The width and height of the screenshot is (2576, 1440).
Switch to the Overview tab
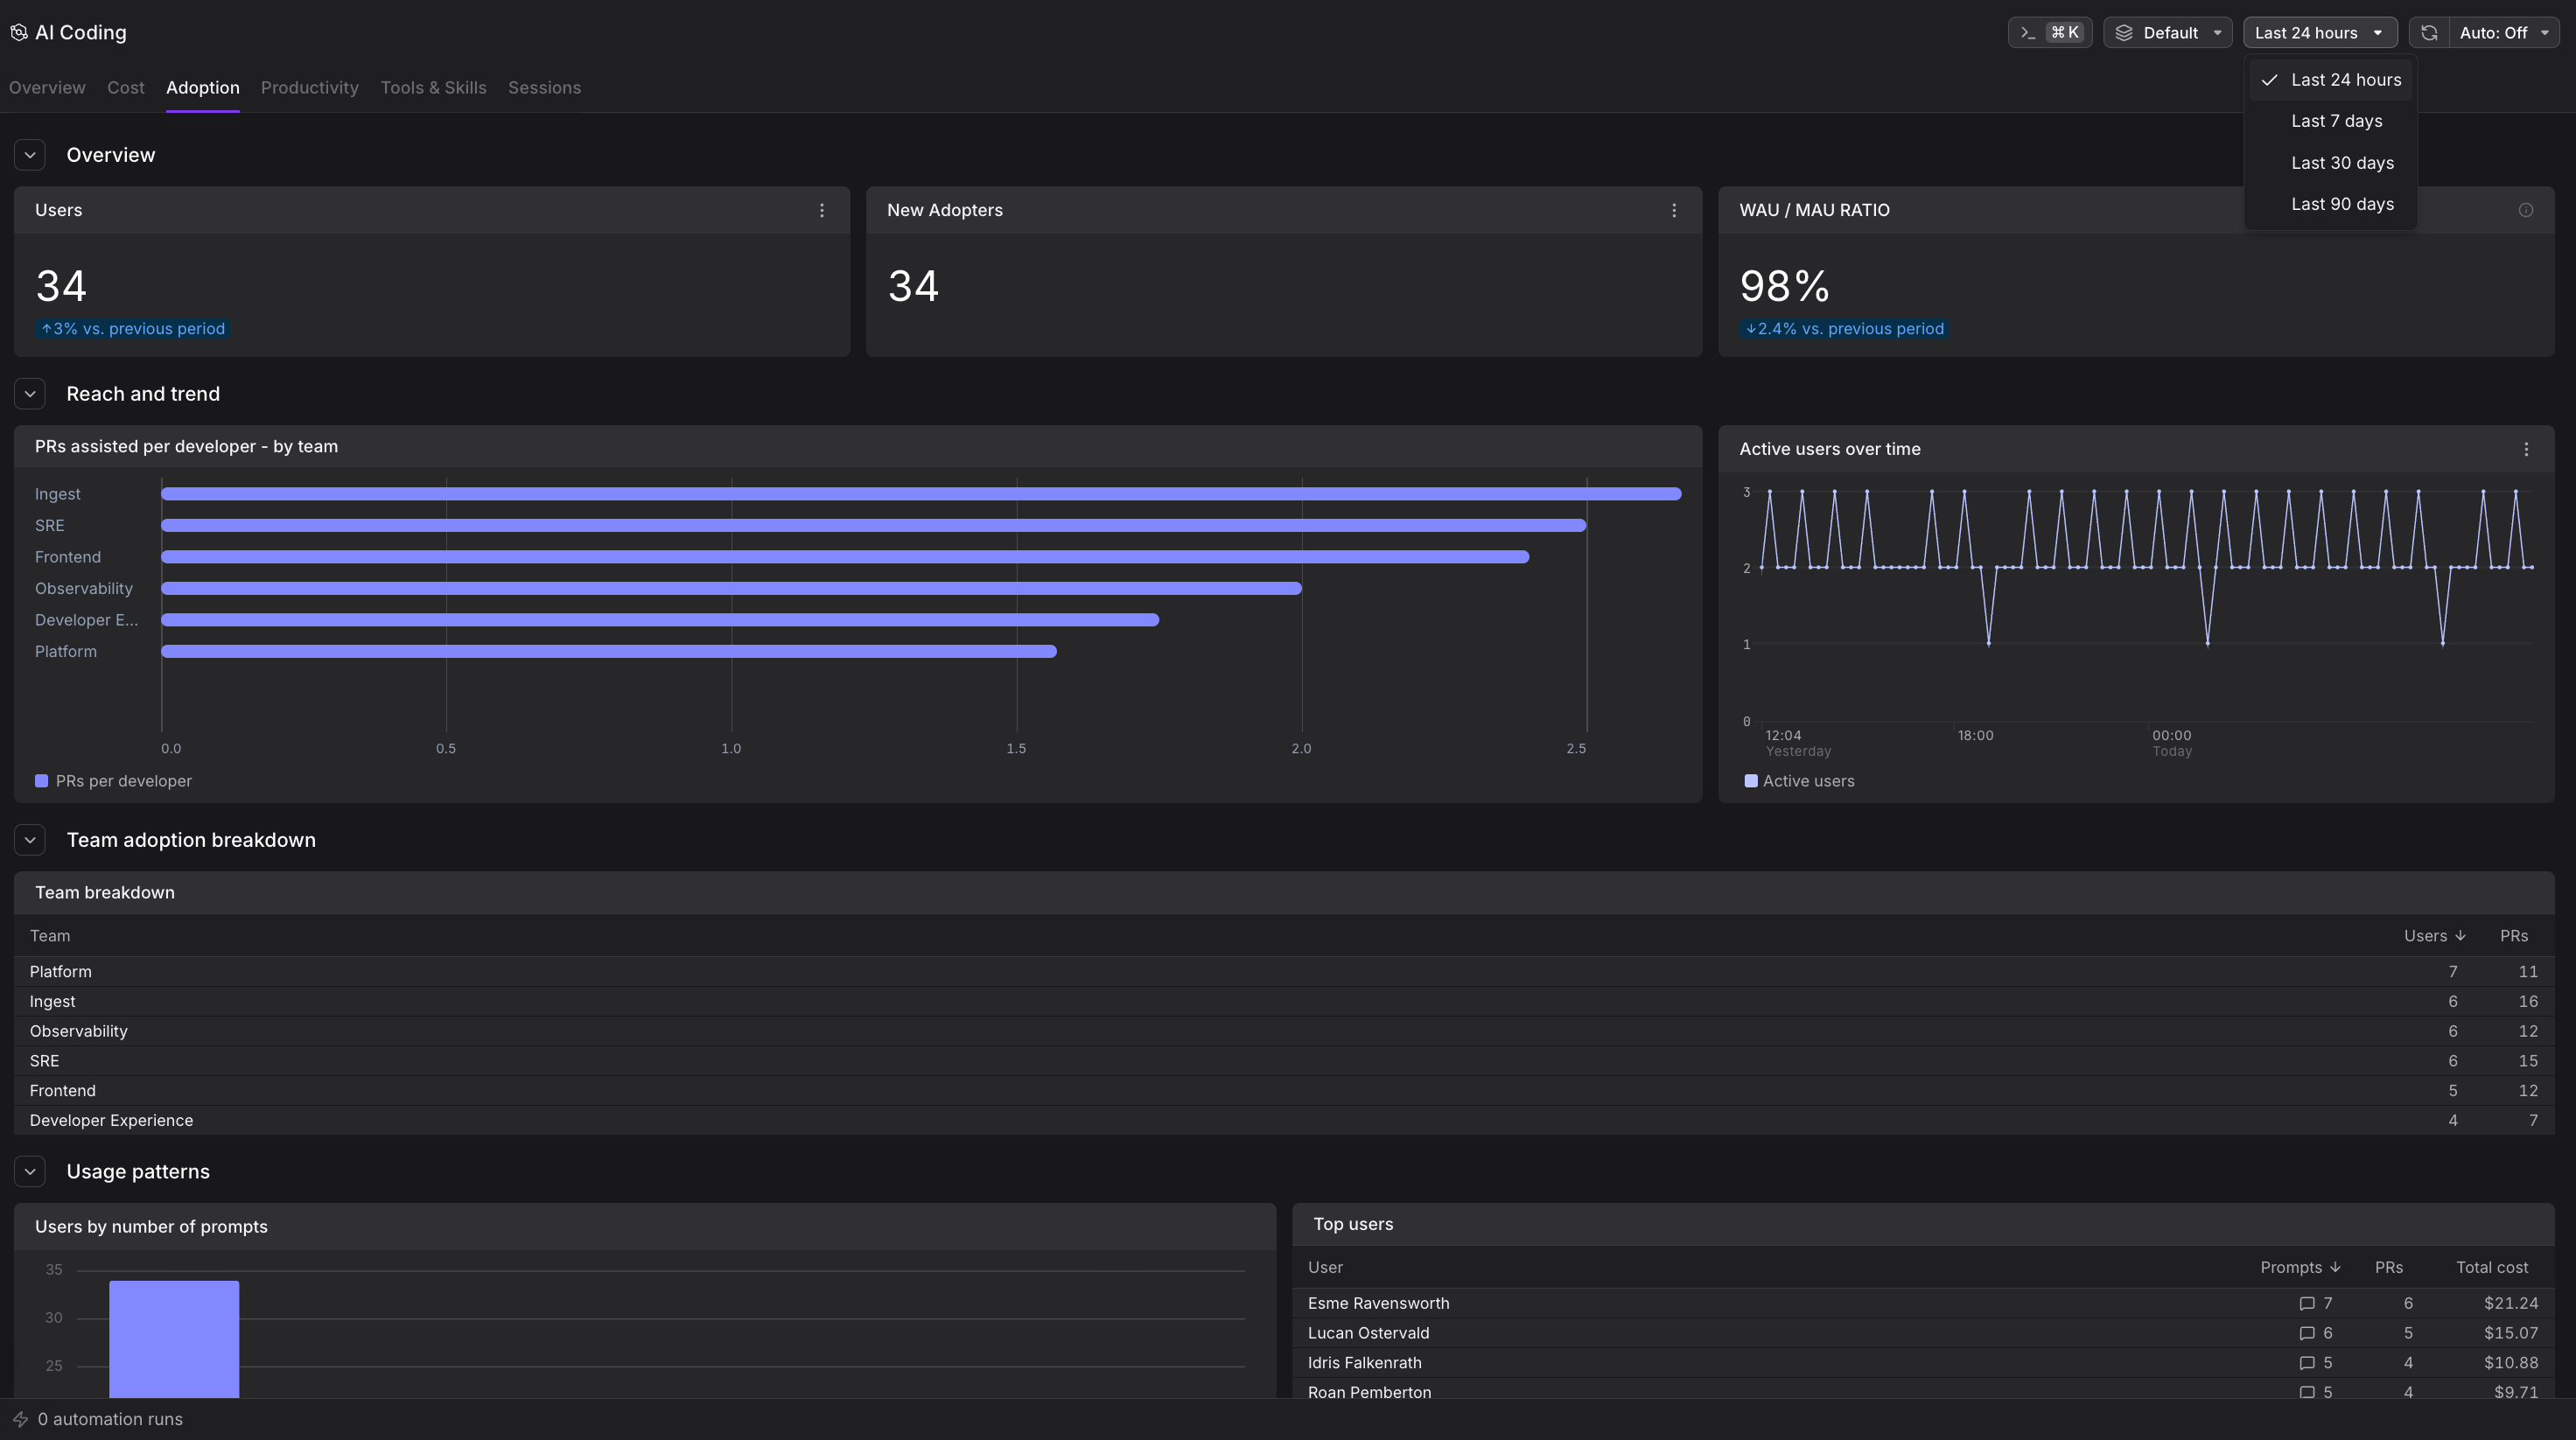pos(47,88)
